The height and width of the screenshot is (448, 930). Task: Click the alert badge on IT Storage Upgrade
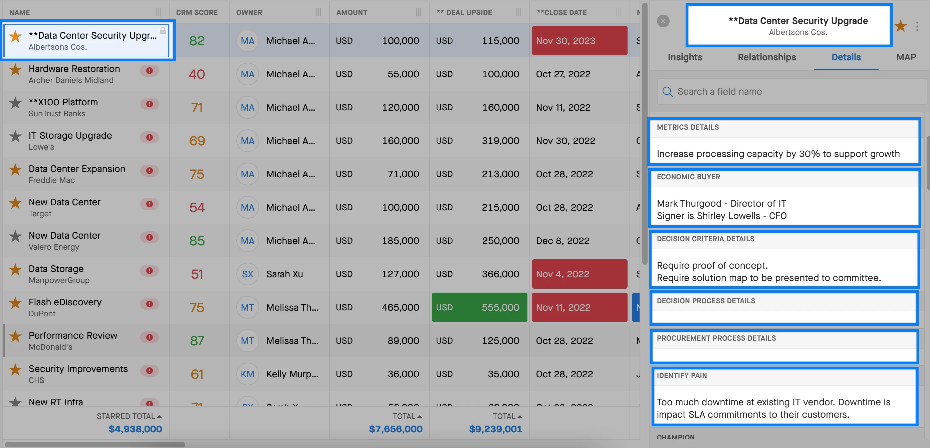tap(150, 137)
